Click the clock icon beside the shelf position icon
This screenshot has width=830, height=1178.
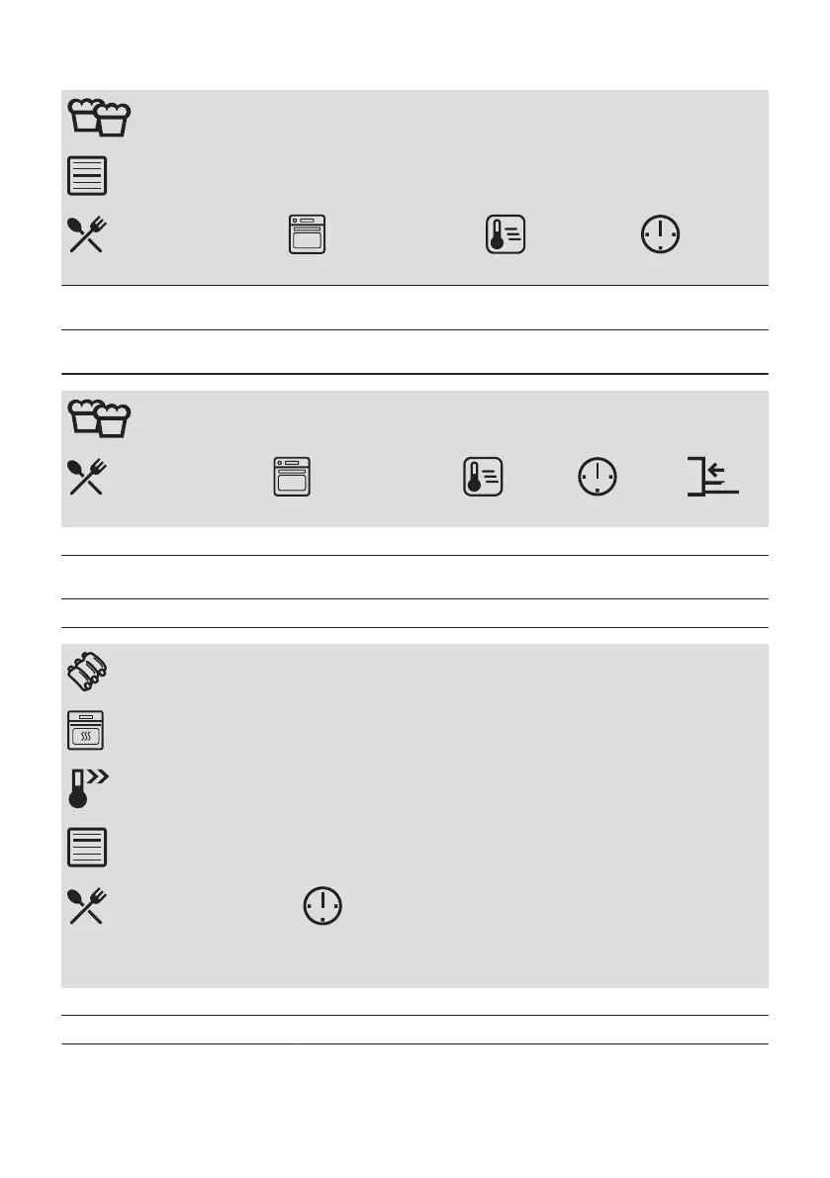point(598,477)
